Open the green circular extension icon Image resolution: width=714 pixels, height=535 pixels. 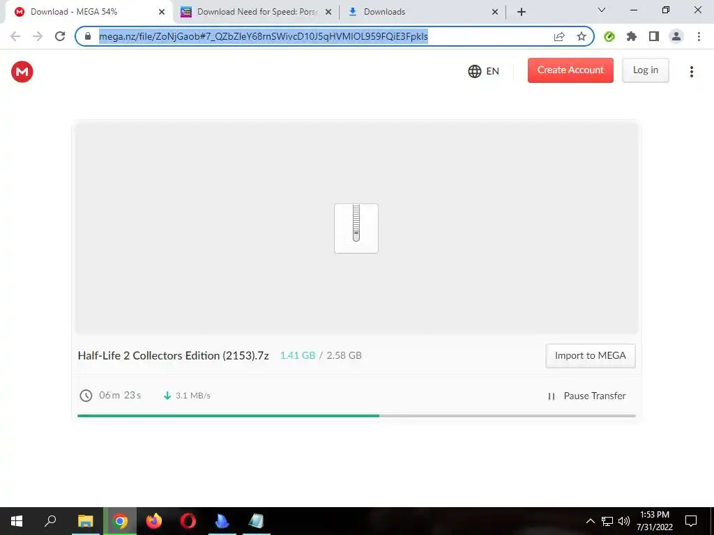point(609,36)
